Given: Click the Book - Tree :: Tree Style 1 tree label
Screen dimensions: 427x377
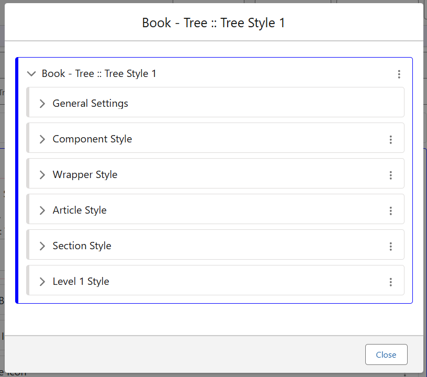Looking at the screenshot, I should coord(99,73).
